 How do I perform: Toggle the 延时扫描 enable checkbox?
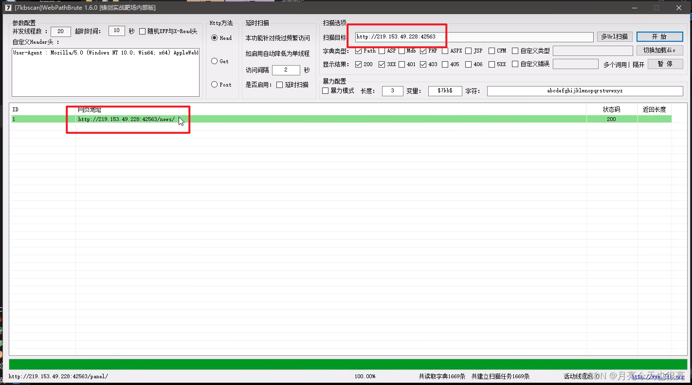(279, 85)
